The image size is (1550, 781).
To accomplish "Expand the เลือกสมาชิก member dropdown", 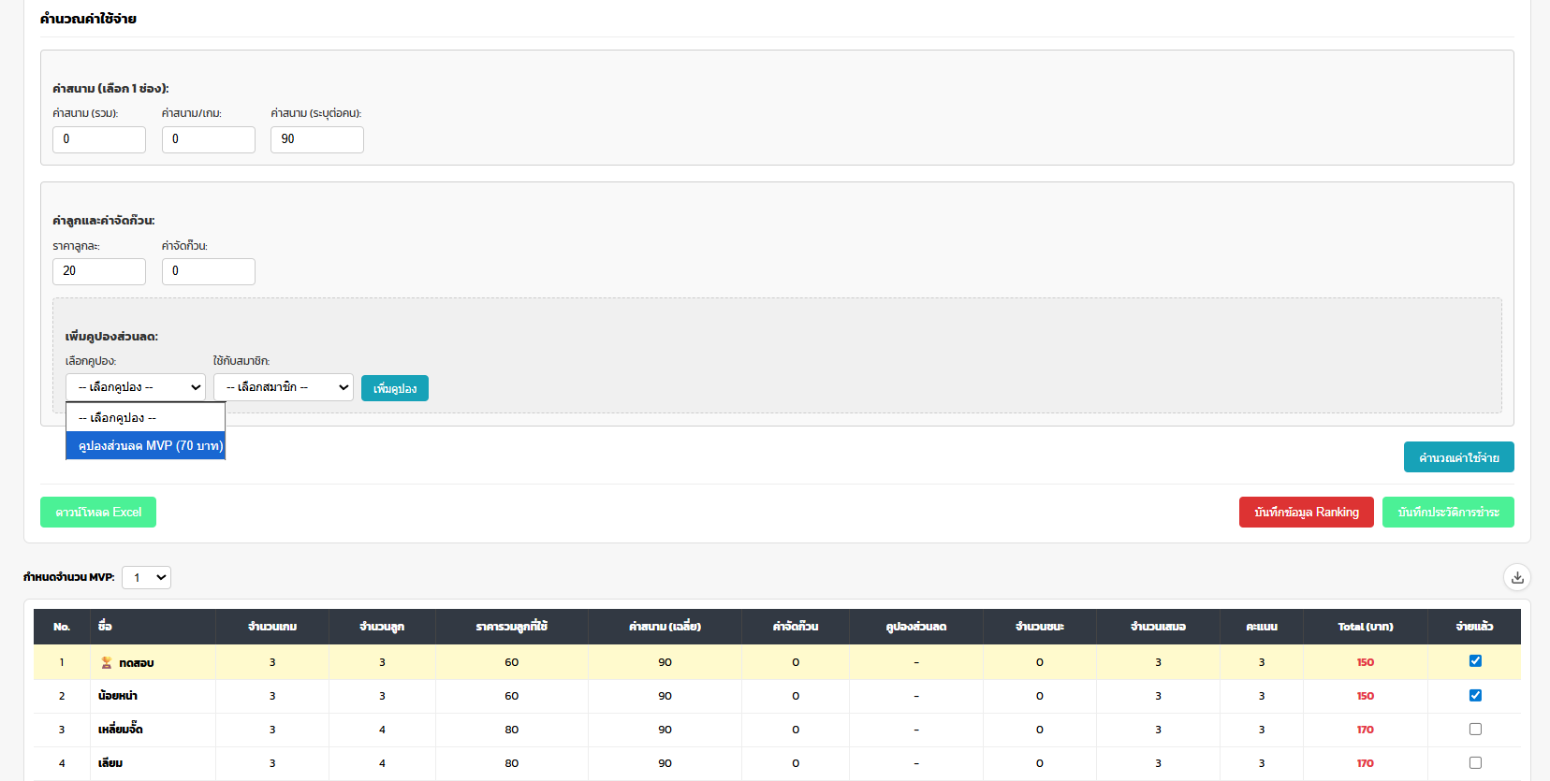I will coord(283,387).
